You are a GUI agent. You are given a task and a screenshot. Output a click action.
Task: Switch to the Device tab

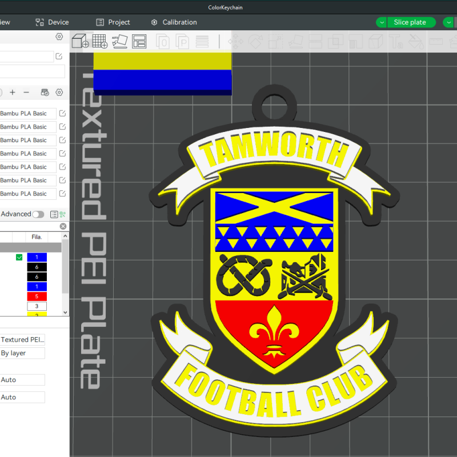coord(52,22)
